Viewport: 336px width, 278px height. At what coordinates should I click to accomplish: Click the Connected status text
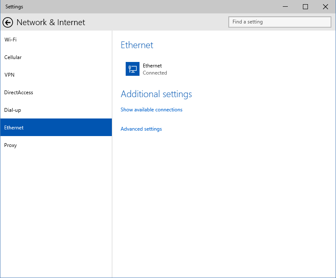pyautogui.click(x=155, y=73)
